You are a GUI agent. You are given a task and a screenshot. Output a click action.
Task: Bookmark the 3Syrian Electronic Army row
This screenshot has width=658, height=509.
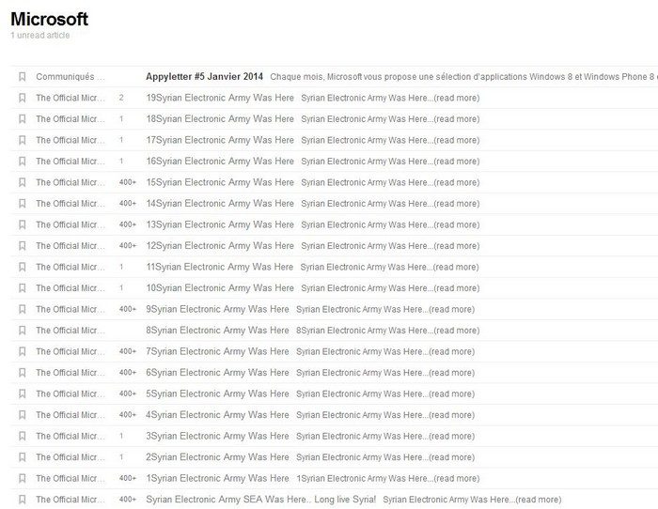pyautogui.click(x=23, y=436)
